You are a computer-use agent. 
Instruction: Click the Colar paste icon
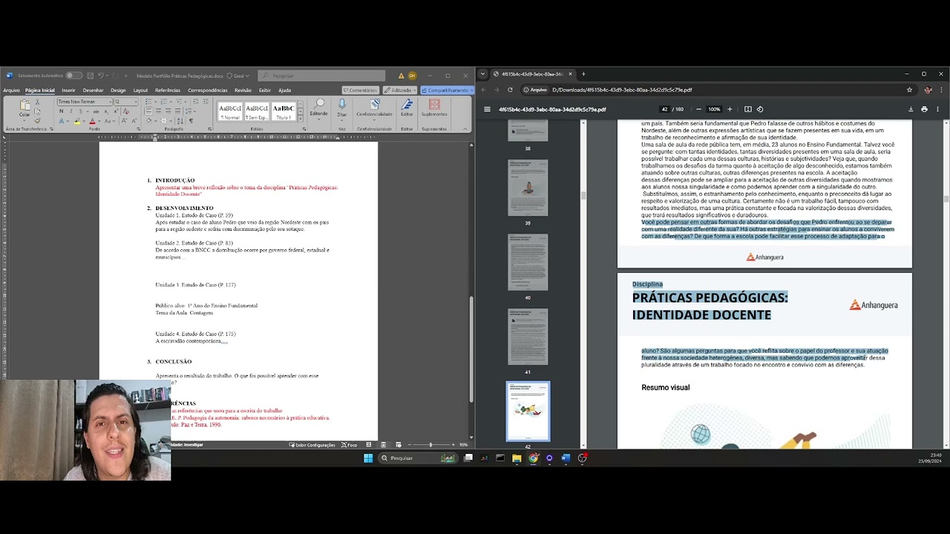(x=24, y=105)
